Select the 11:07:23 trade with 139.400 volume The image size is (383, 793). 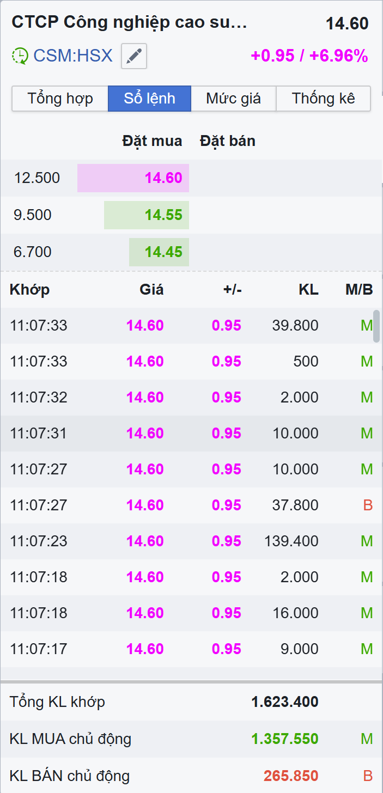191,541
